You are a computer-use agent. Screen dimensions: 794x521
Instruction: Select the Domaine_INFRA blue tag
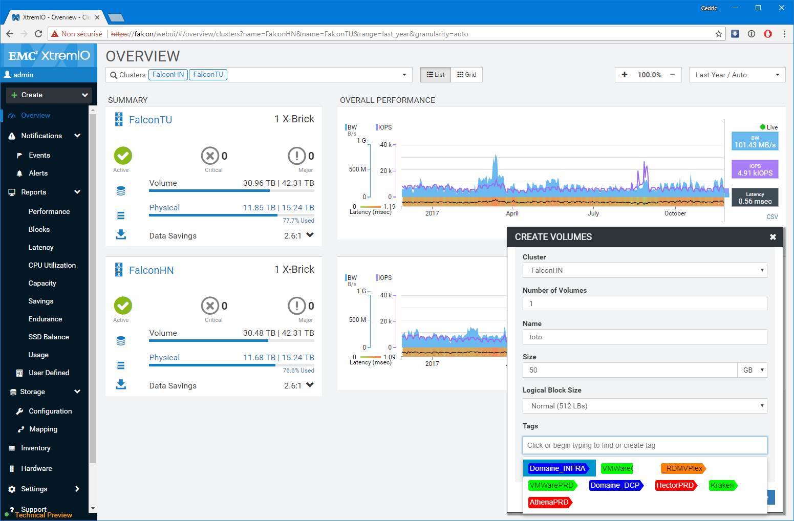point(557,468)
